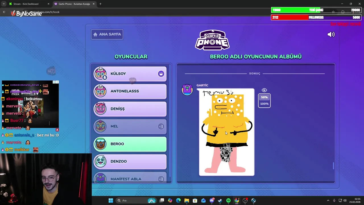Open Chrome from the taskbar
364x205 pixels.
pyautogui.click(x=237, y=200)
